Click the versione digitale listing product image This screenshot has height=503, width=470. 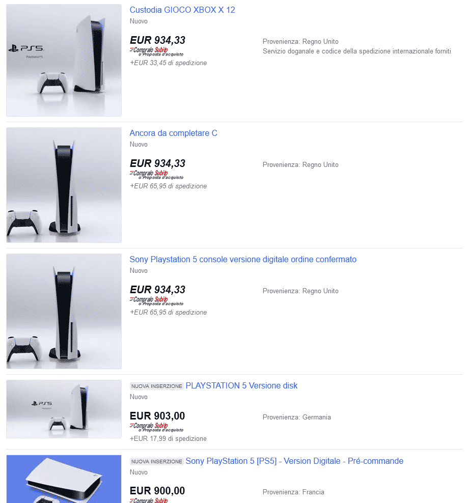[x=64, y=311]
